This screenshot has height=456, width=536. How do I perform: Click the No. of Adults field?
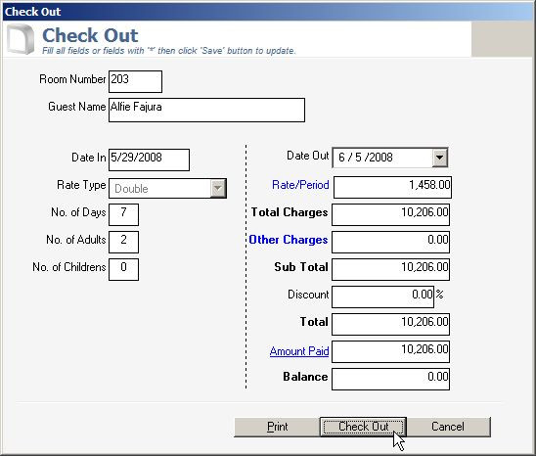pos(124,242)
